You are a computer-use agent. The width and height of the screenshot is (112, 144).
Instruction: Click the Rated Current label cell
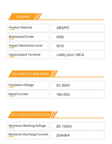click(x=28, y=94)
